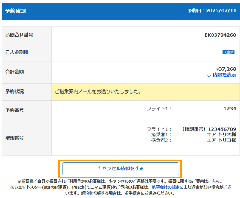240x198 pixels.
Task: Click the reservation number 1234
Action: click(230, 109)
